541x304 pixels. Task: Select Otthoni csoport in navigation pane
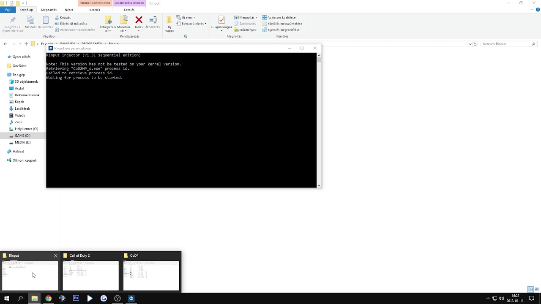click(x=22, y=160)
